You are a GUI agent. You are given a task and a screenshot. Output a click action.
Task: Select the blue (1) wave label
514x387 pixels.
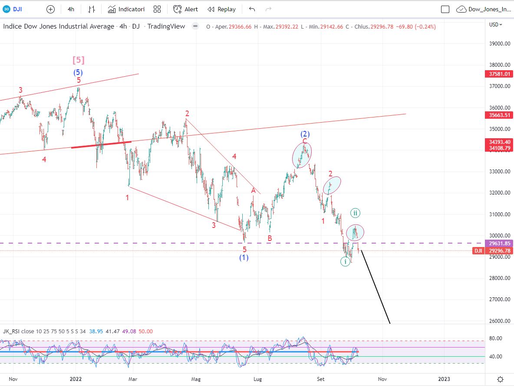pyautogui.click(x=244, y=258)
